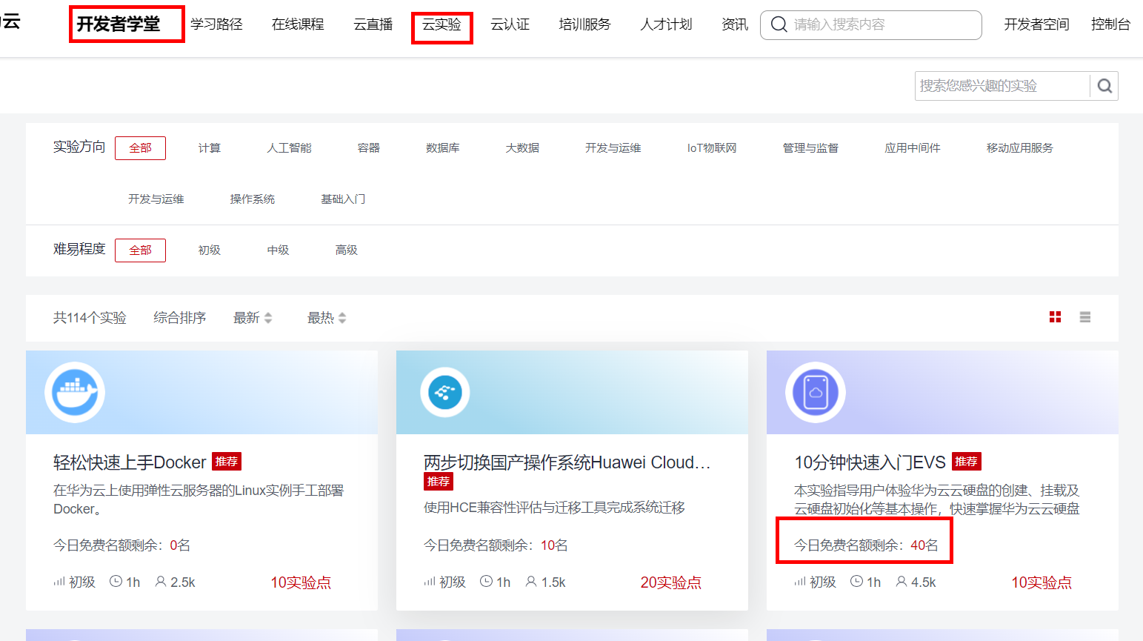This screenshot has width=1143, height=641.
Task: Click the participants icon beside 2.5k
Action: coord(161,582)
